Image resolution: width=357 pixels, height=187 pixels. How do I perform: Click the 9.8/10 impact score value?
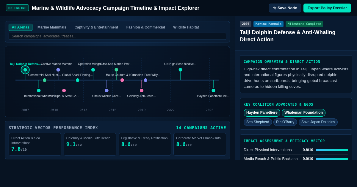pyautogui.click(x=308, y=150)
